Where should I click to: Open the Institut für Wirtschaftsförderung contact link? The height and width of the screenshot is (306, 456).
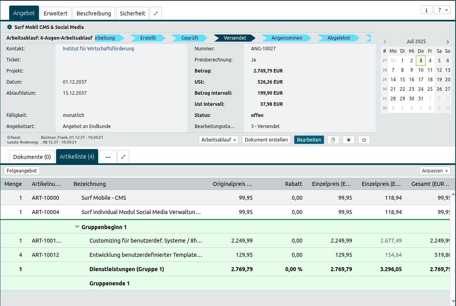pyautogui.click(x=98, y=49)
